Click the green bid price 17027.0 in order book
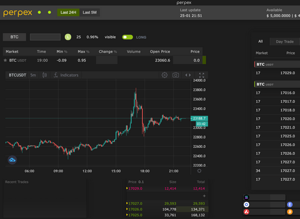This screenshot has height=219, width=300. pos(135,203)
